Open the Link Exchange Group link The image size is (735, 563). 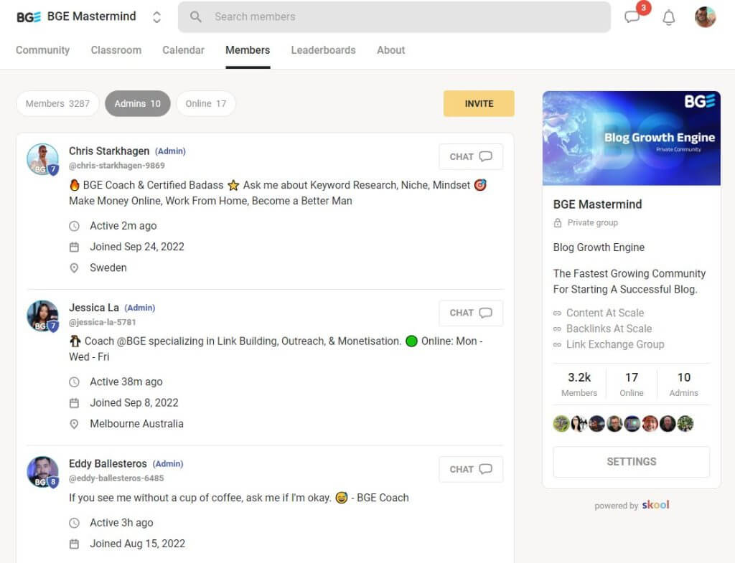click(614, 344)
